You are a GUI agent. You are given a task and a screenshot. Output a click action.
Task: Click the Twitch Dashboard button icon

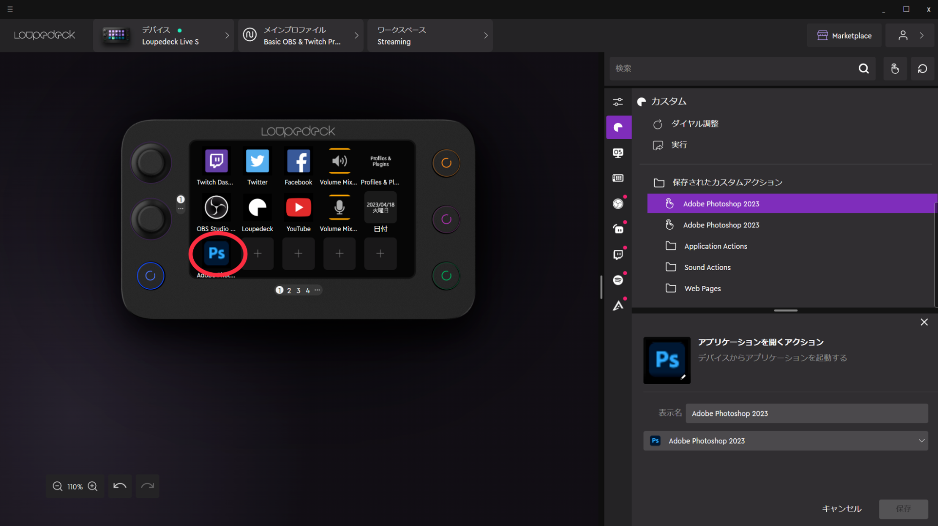pyautogui.click(x=216, y=161)
